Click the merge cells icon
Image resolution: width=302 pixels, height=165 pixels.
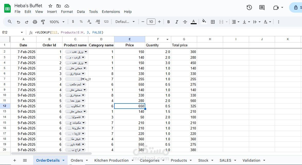pos(221,22)
